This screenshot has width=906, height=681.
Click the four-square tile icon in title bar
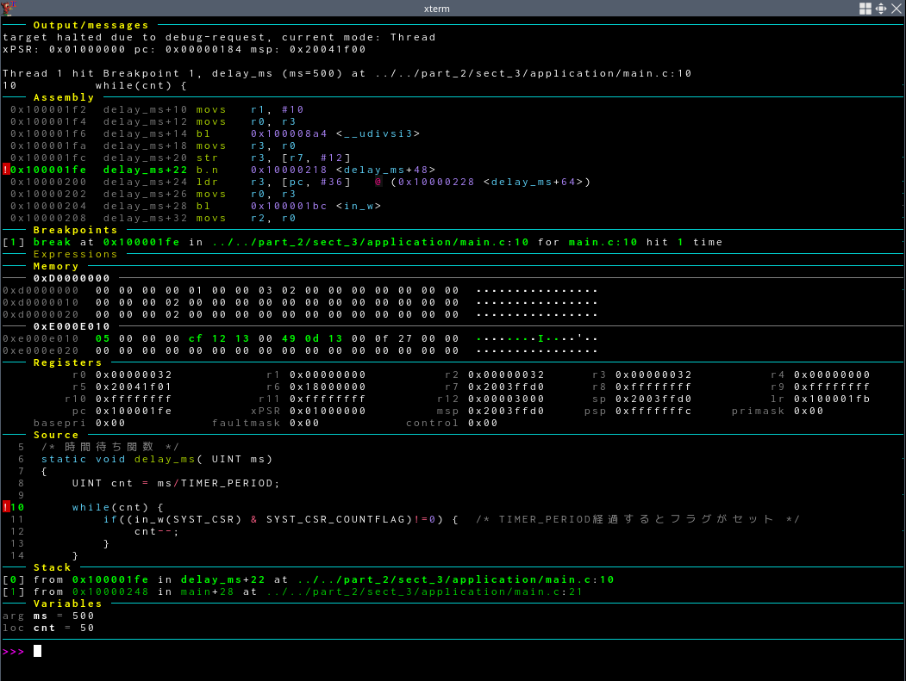click(x=865, y=9)
